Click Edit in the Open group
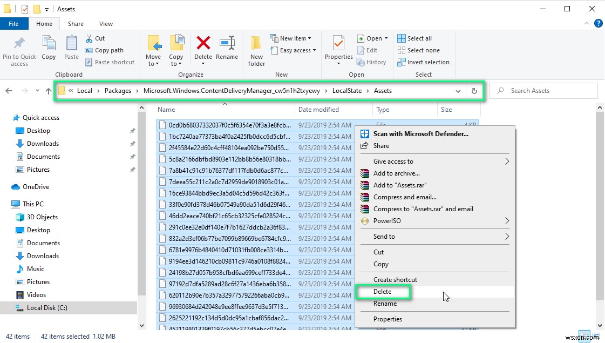The image size is (605, 343). pos(368,50)
